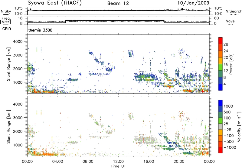This screenshot has height=168, width=242.
Task: Click the 'CPID' row label
Action: 7,29
